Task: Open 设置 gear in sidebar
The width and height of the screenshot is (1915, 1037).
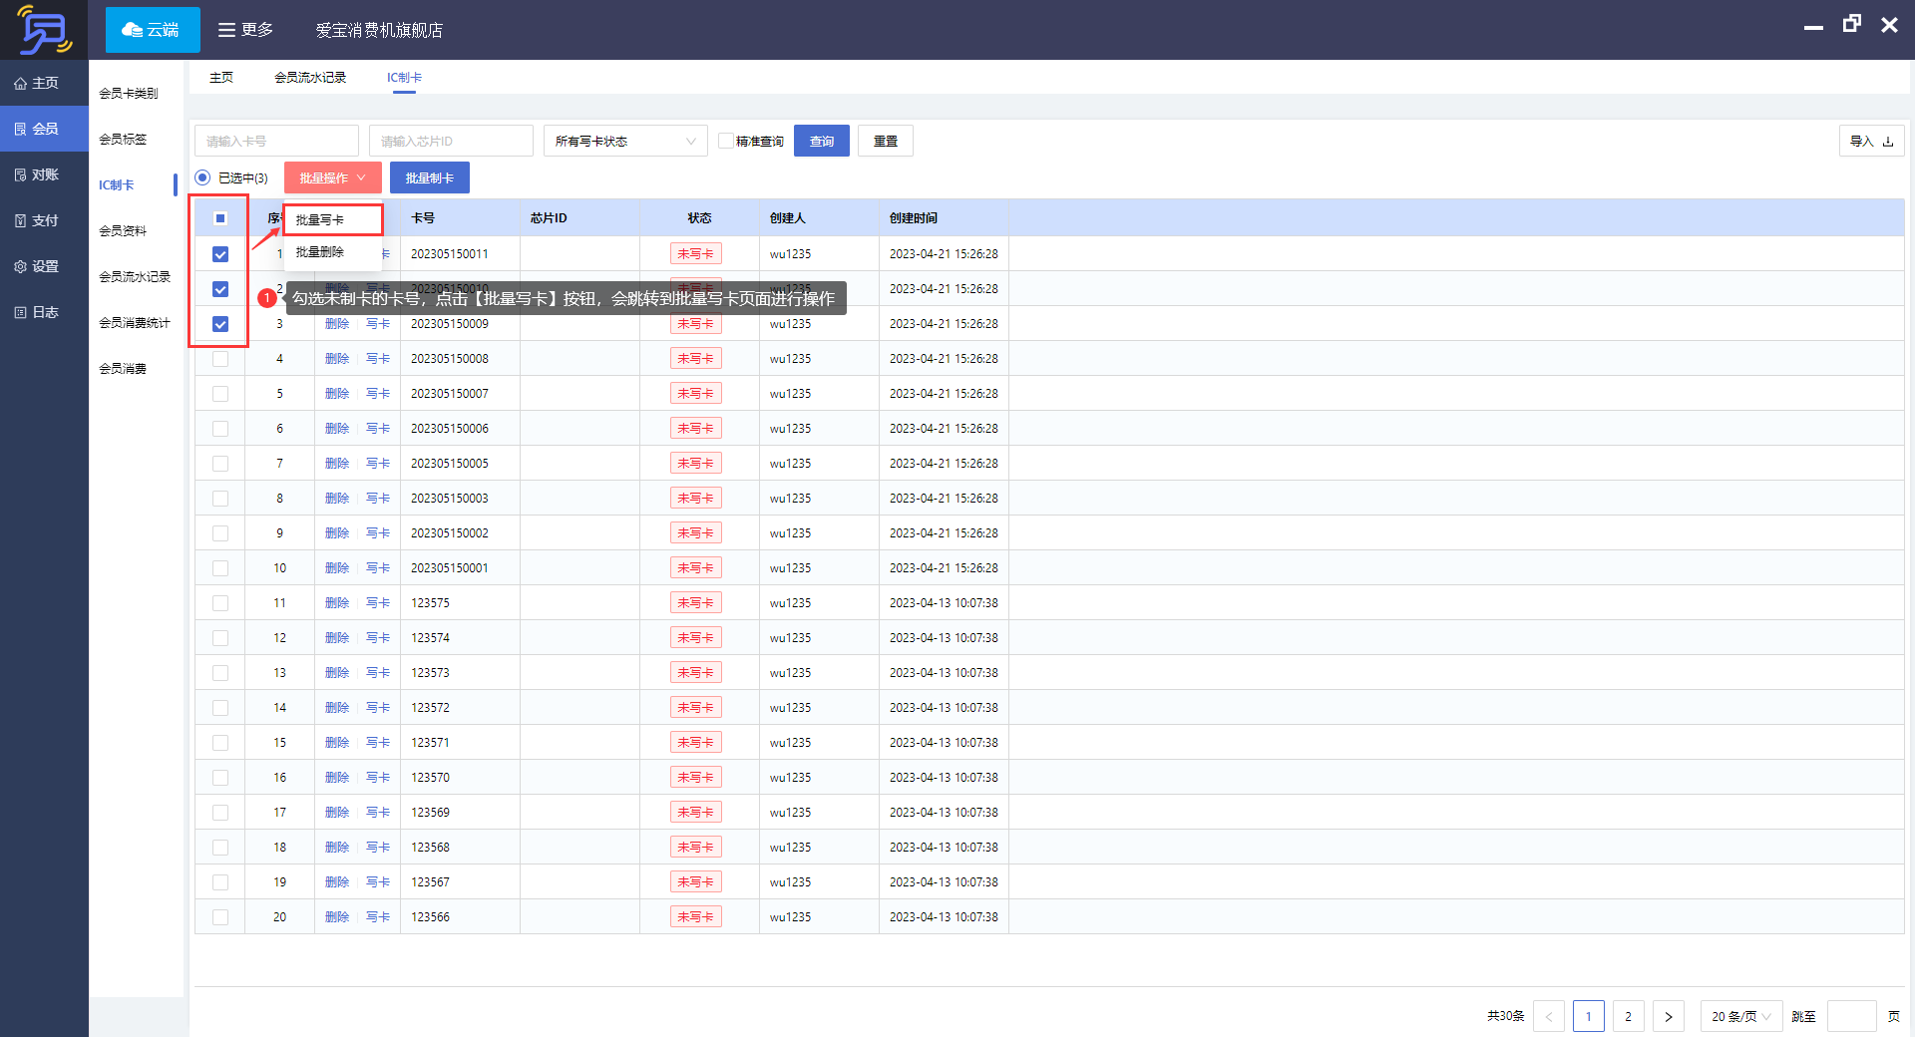Action: click(x=44, y=266)
